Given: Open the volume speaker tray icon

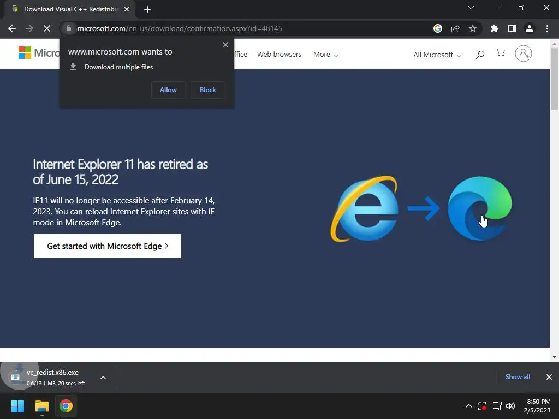Looking at the screenshot, I should pyautogui.click(x=510, y=406).
